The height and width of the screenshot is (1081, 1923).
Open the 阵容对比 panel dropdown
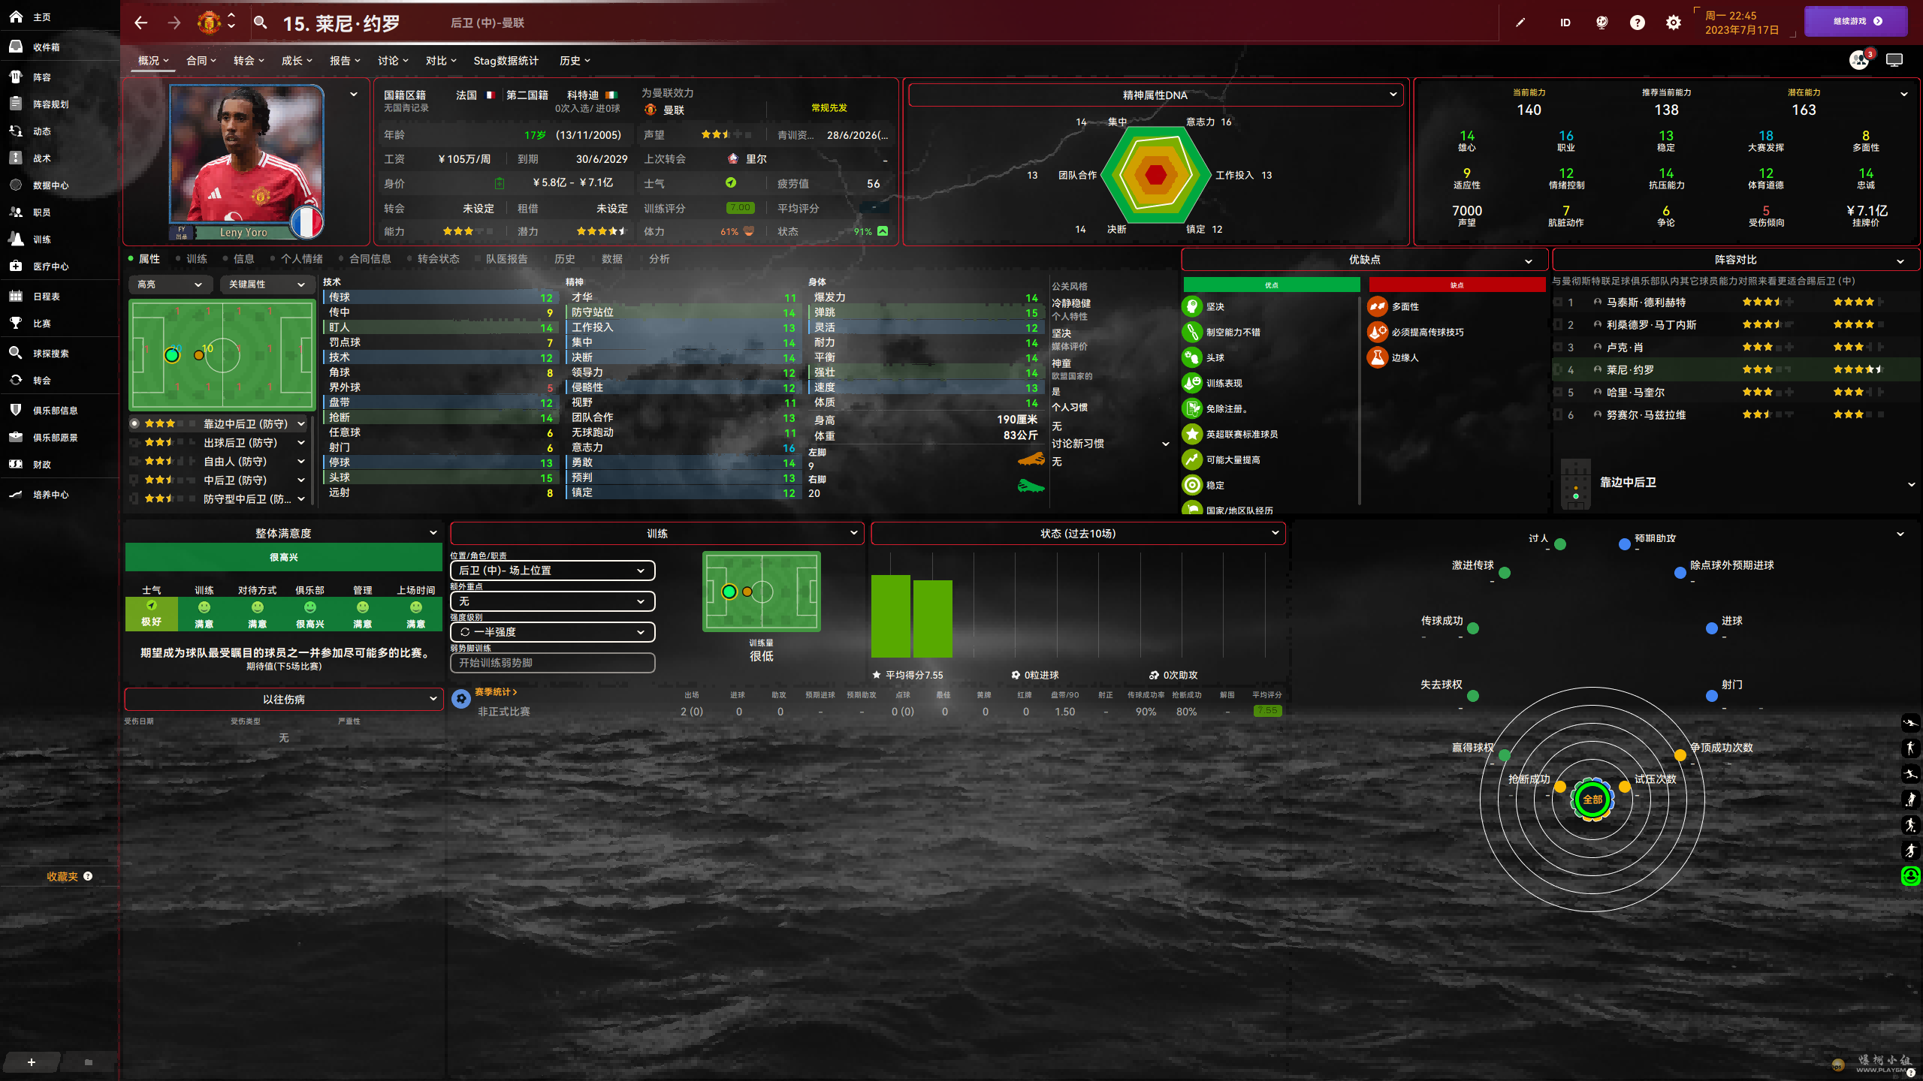pos(1735,260)
